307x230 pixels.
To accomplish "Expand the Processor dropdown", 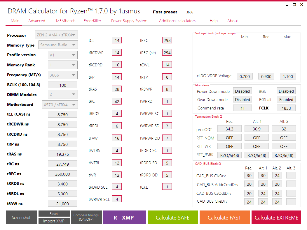I will 56,35.
